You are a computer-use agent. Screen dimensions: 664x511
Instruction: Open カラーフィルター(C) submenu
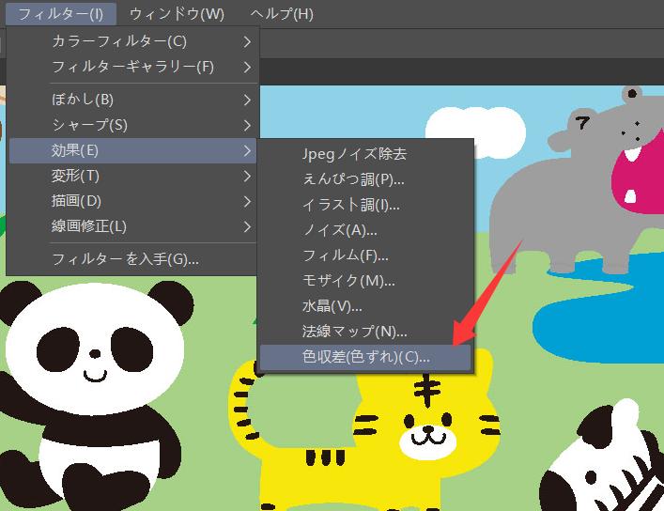(133, 41)
